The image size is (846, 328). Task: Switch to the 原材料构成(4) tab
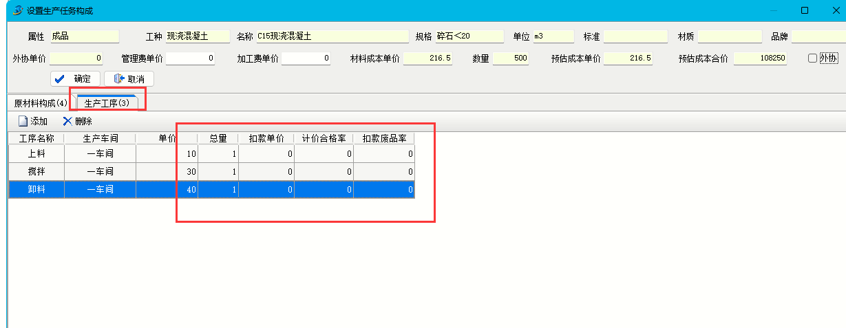[x=41, y=103]
